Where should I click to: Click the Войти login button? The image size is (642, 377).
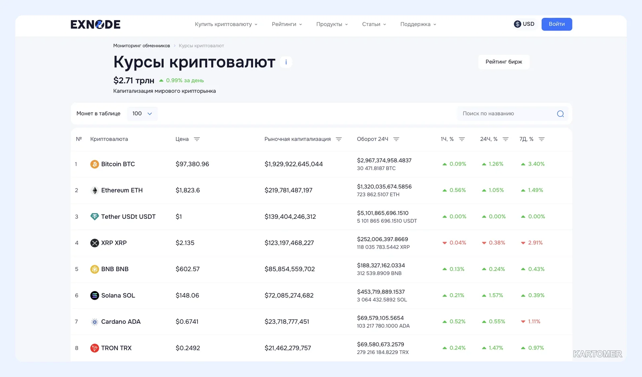(x=557, y=24)
